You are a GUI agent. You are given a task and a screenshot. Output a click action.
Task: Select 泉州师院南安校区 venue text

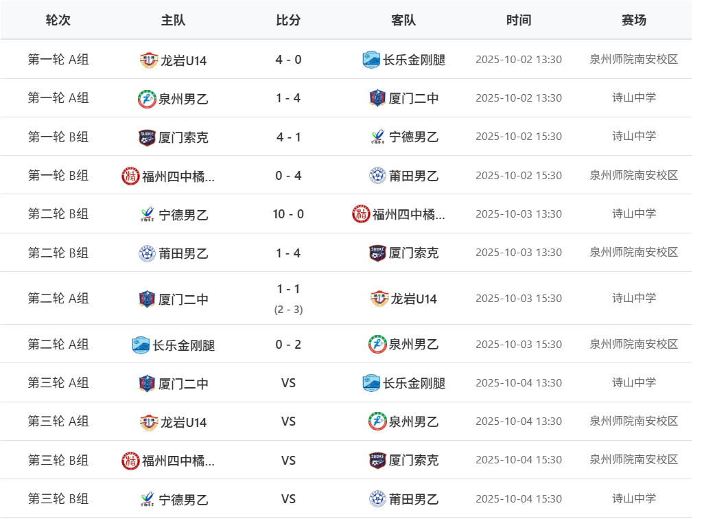point(635,60)
